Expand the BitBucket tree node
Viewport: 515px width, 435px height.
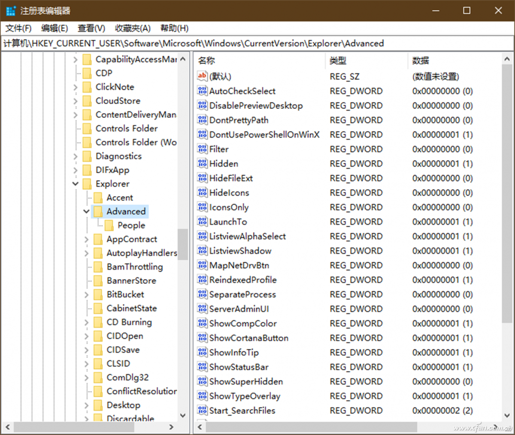(86, 294)
